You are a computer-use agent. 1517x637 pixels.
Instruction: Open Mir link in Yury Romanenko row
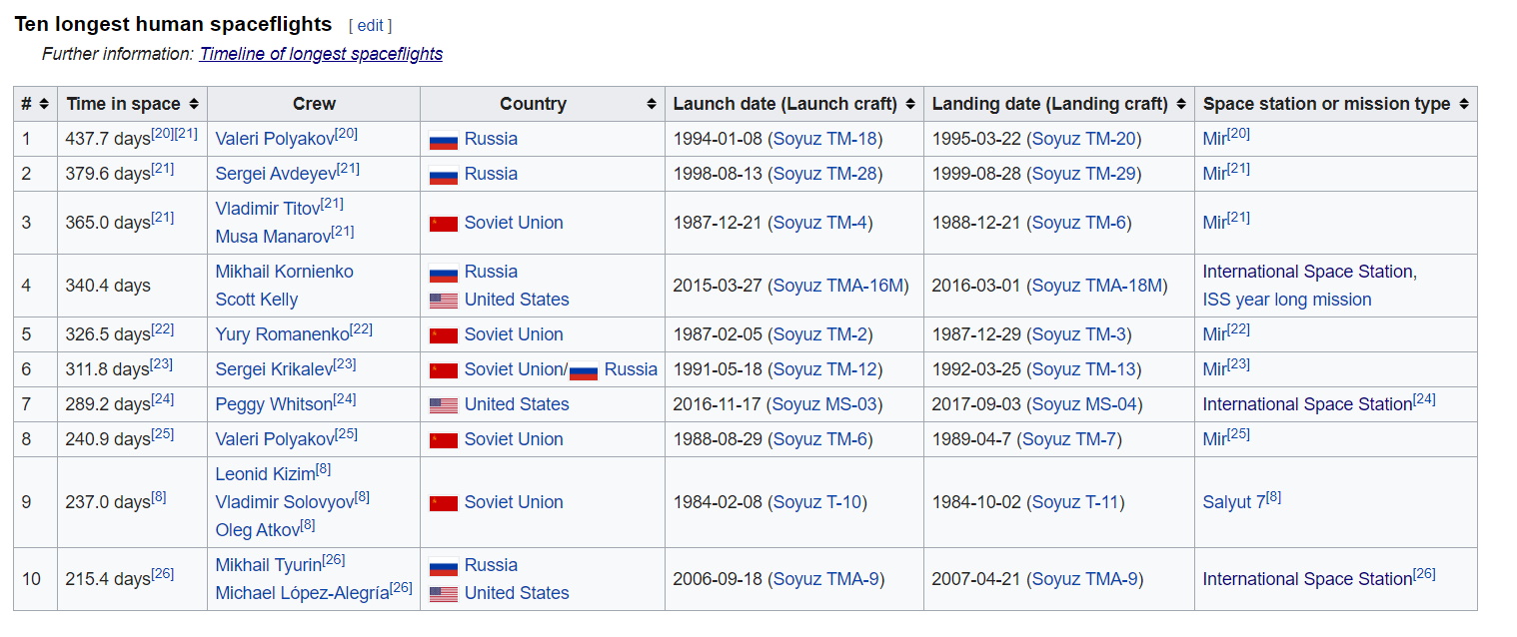tap(1214, 334)
